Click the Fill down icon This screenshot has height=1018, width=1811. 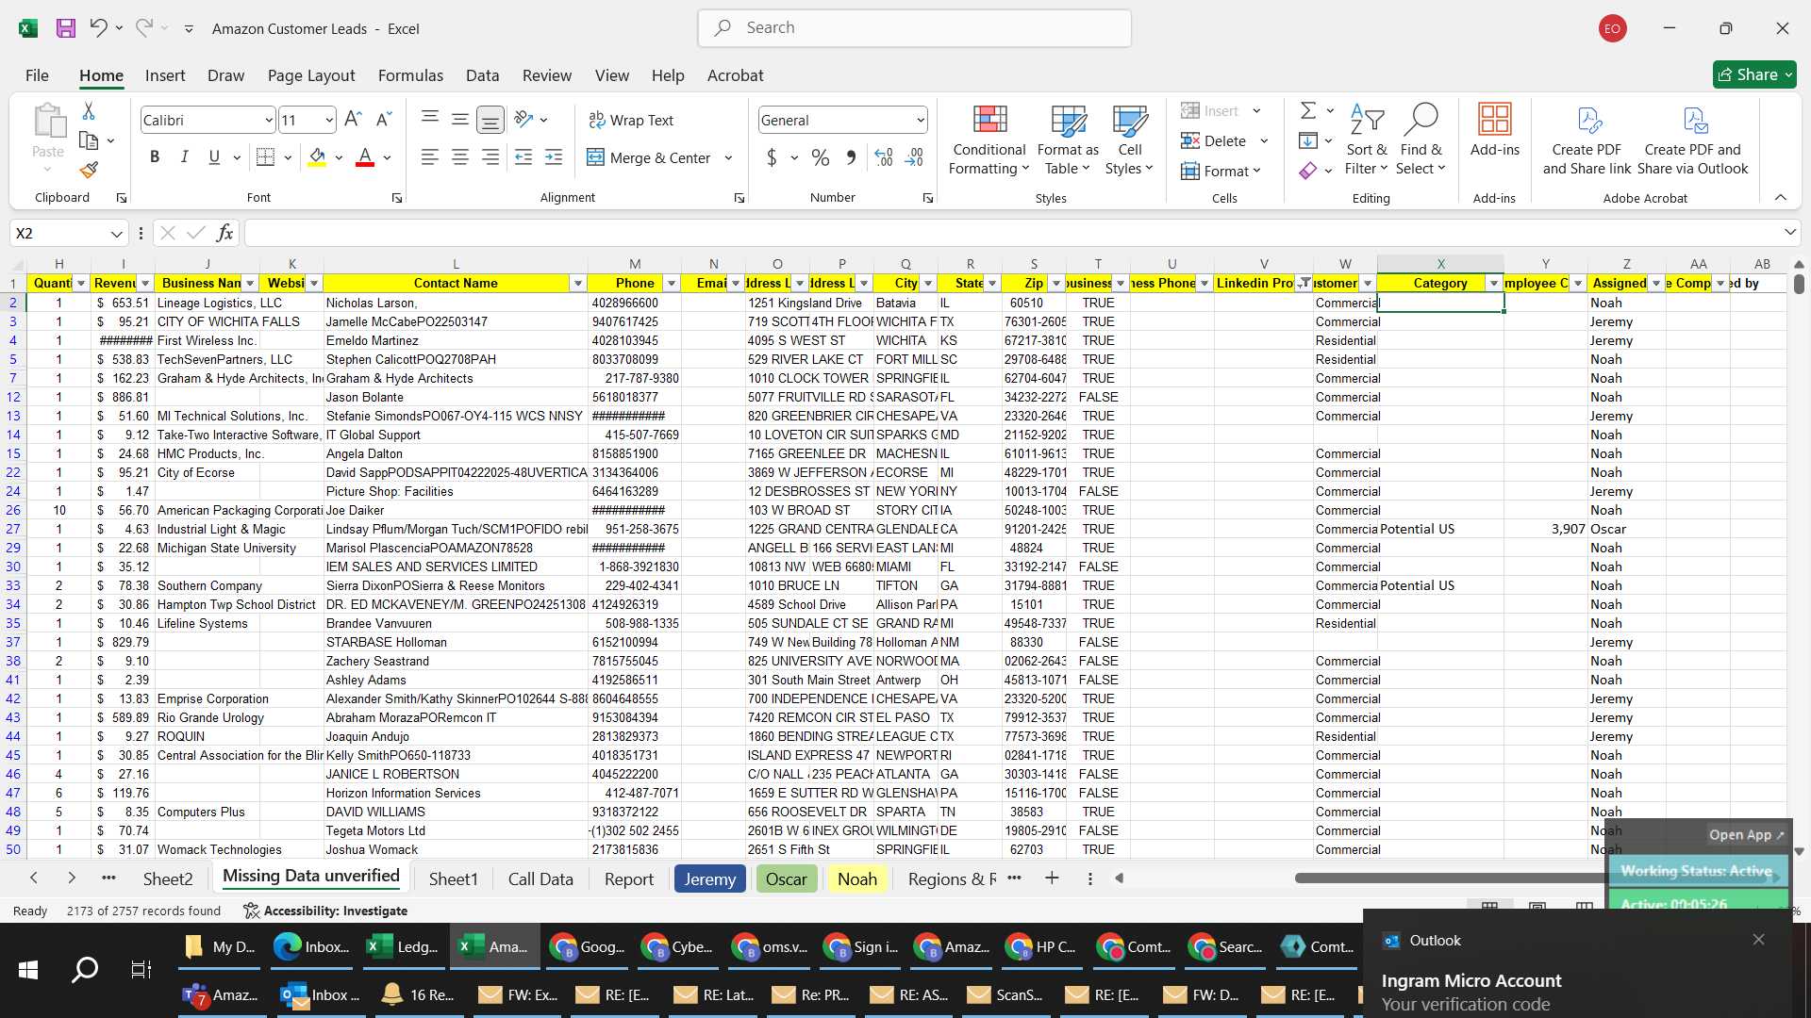point(1308,140)
